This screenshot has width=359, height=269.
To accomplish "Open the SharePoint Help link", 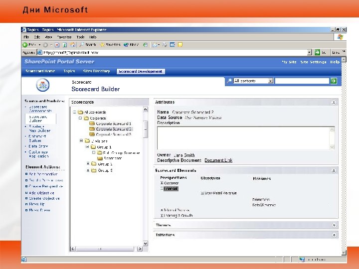I will tap(335, 62).
